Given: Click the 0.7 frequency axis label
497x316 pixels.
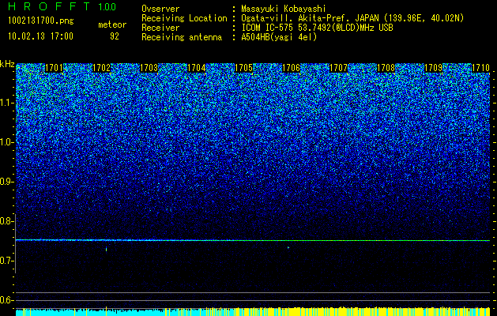Looking at the screenshot, I should pos(7,261).
